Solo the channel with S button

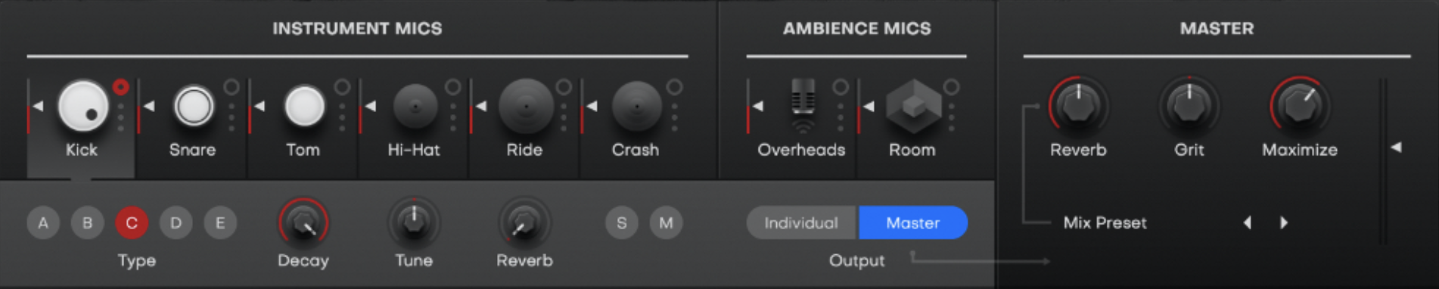(x=621, y=222)
